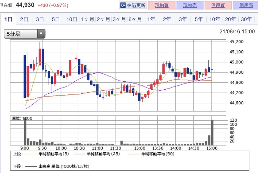Click the green line sample for 単純移動平均(5)
This screenshot has height=173, width=258.
tap(31, 154)
